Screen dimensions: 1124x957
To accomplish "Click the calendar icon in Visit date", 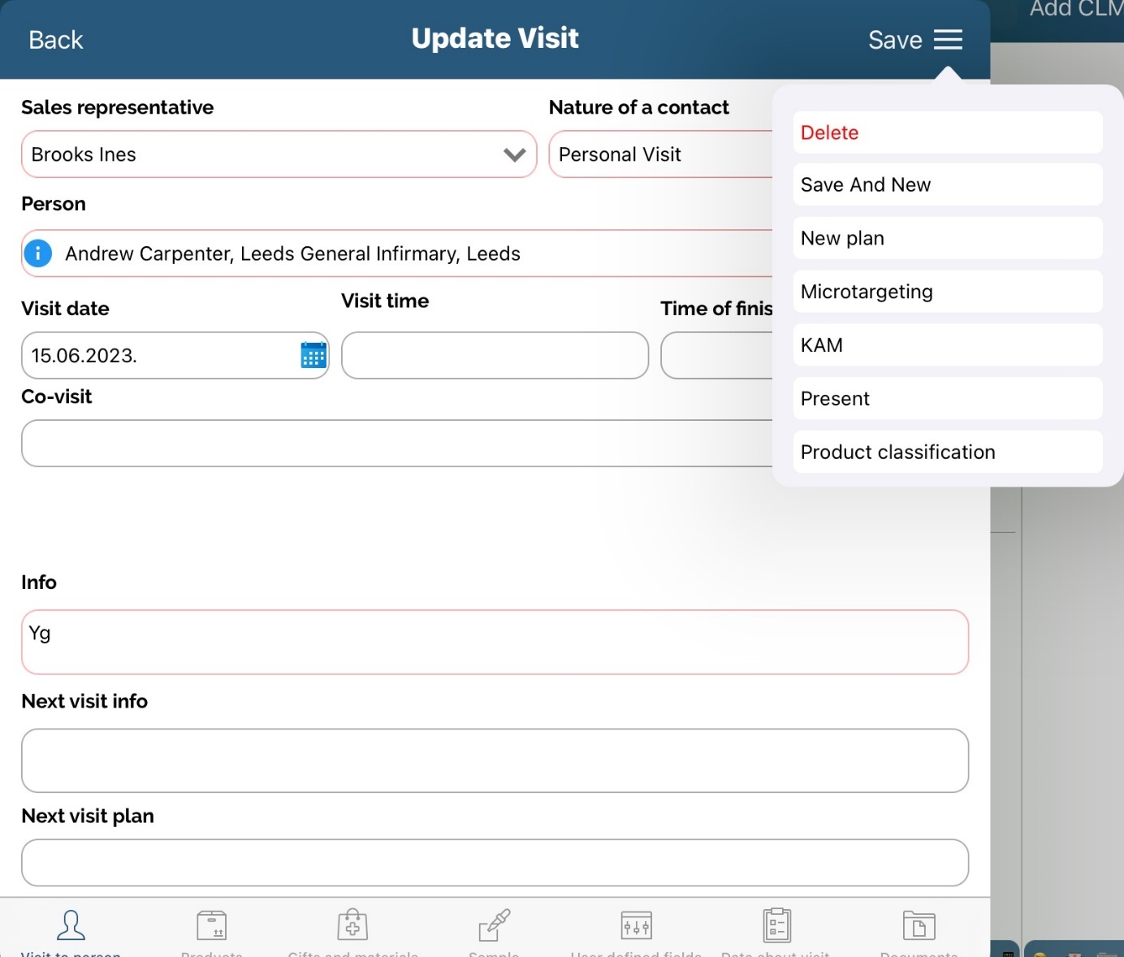I will (313, 355).
